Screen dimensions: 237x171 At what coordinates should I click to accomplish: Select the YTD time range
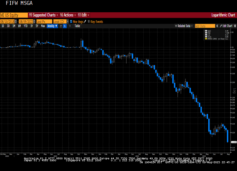[x=25, y=26]
